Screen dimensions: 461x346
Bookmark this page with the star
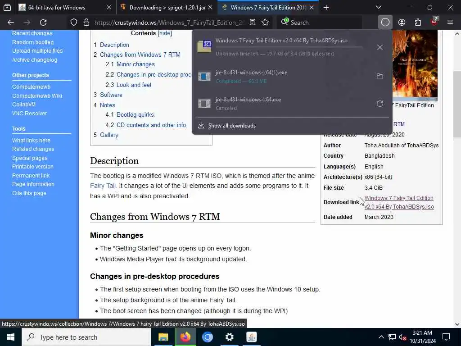pos(265,23)
